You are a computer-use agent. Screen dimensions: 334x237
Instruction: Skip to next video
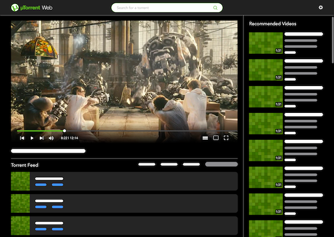41,138
